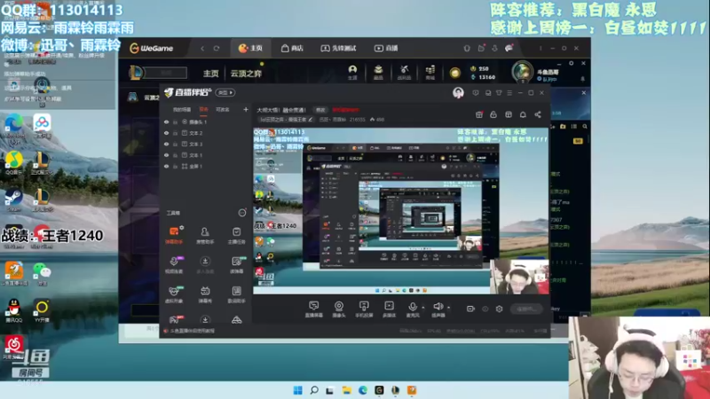The height and width of the screenshot is (399, 710).
Task: Click the 麦克风 microphone icon
Action: (x=413, y=309)
